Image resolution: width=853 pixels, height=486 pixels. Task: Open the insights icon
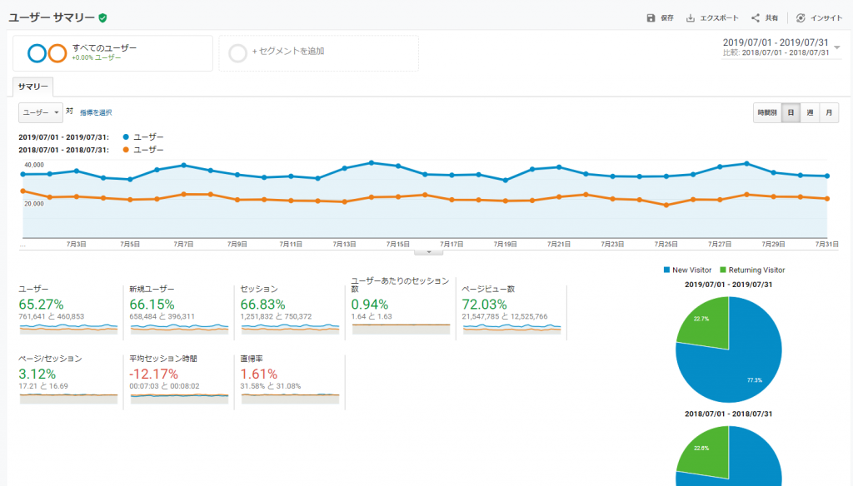tap(801, 18)
